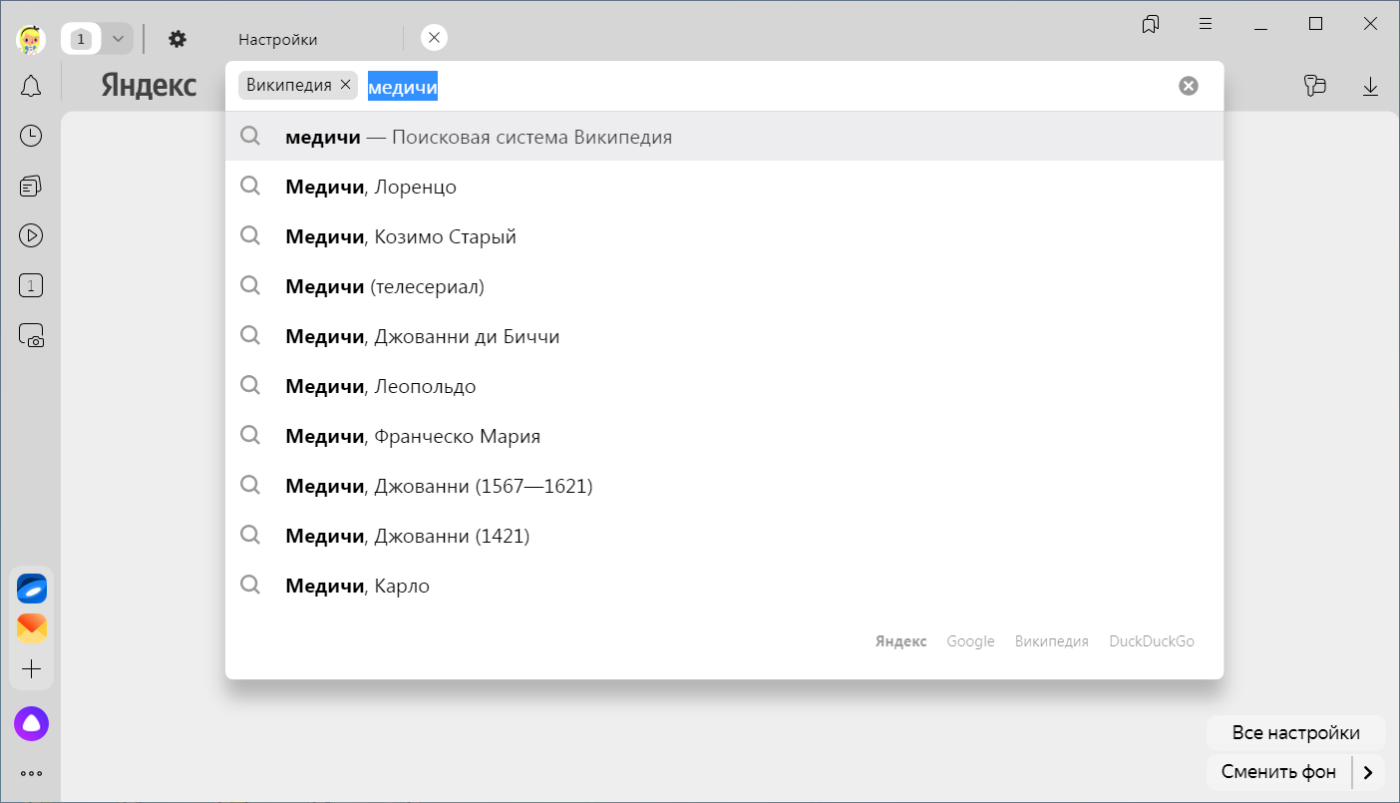Image resolution: width=1400 pixels, height=803 pixels.
Task: Switch search engine to Яндекс
Action: (x=901, y=641)
